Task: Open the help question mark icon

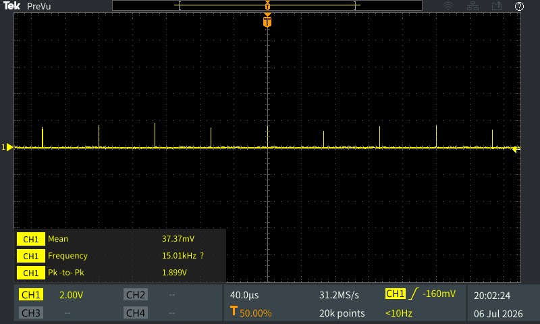Action: click(519, 6)
